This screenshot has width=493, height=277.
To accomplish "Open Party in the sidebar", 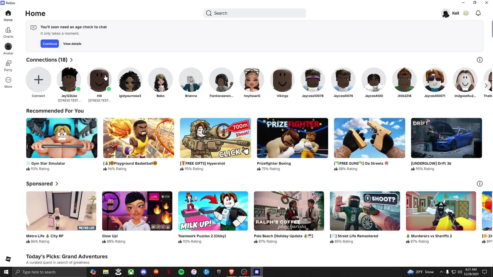I will (8, 66).
